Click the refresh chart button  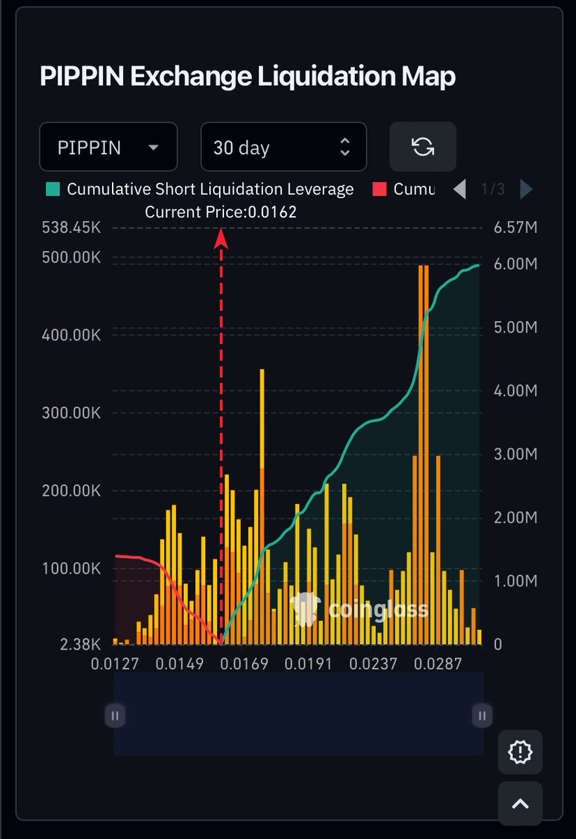pyautogui.click(x=423, y=147)
